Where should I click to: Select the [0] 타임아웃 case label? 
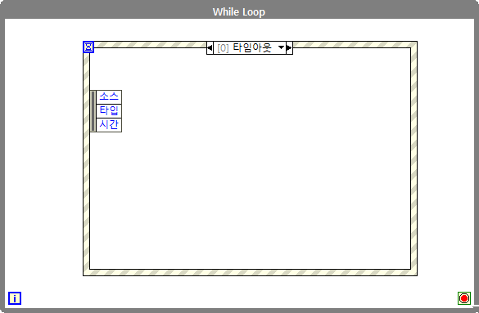point(244,48)
